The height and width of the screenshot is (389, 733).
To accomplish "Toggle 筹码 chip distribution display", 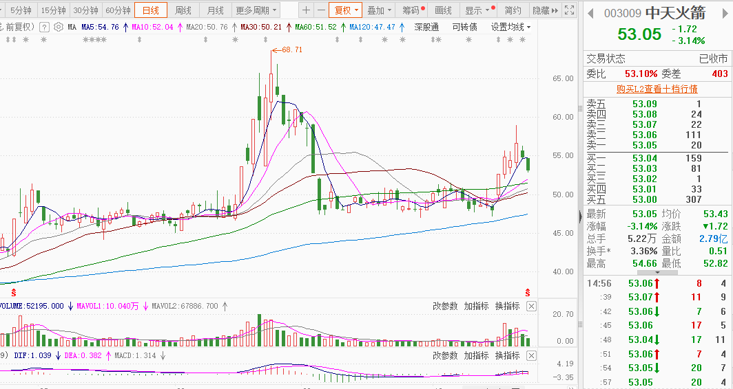I will click(x=413, y=10).
